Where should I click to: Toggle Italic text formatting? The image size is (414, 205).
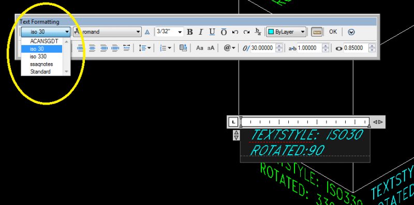201,32
